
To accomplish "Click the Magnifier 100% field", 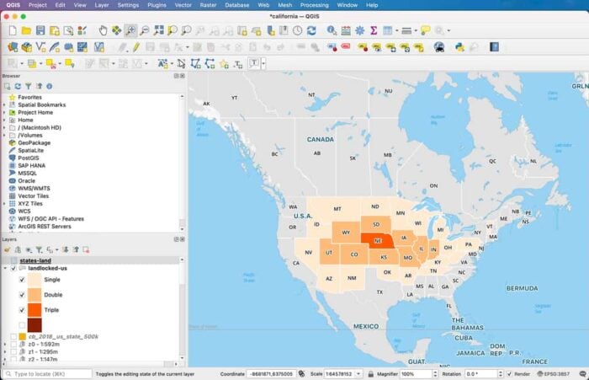I will (417, 373).
